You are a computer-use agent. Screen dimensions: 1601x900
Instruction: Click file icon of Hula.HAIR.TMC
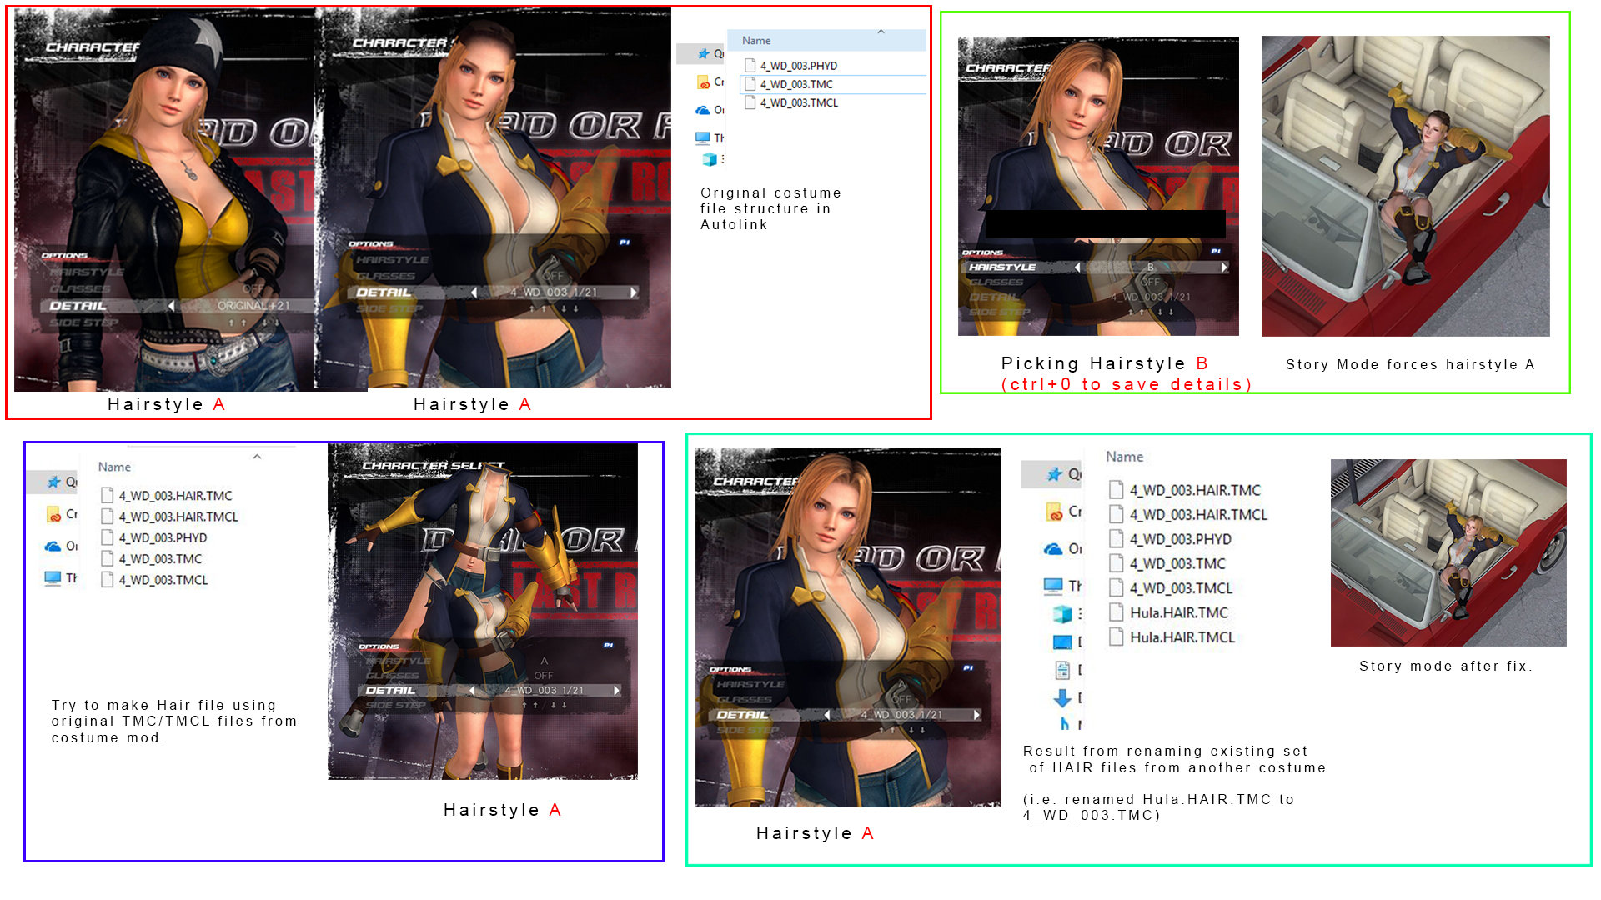point(1116,612)
